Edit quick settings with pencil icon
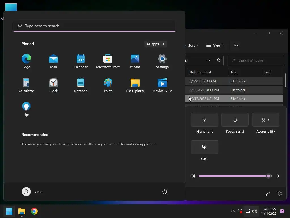 tap(268, 194)
